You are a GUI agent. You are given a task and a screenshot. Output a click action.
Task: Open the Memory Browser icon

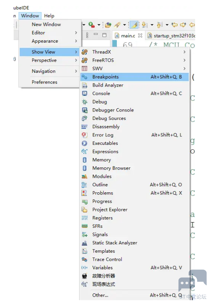84,168
